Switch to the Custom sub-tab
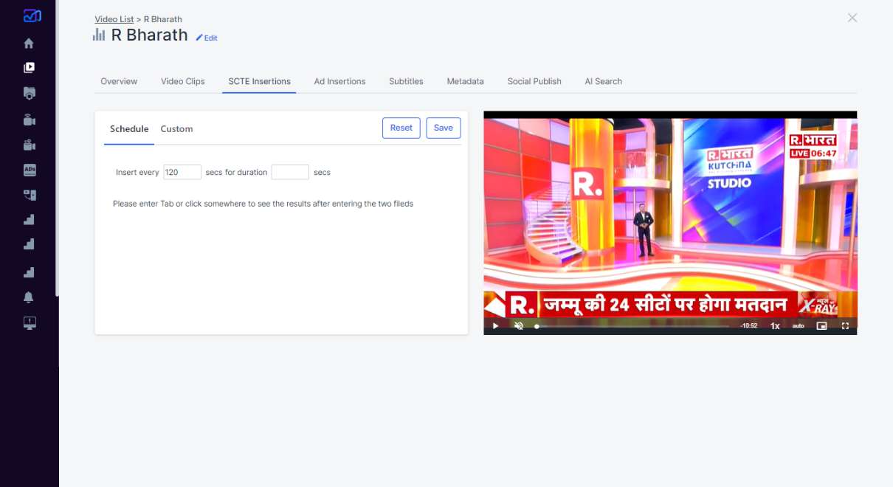Screen dimensions: 893x487 pyautogui.click(x=176, y=128)
